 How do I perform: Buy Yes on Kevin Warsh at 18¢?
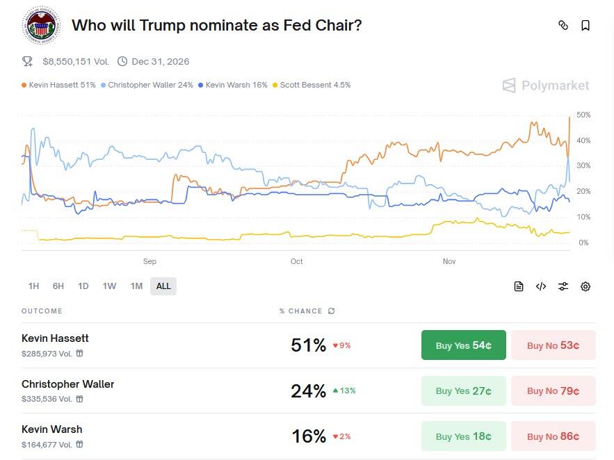pyautogui.click(x=463, y=436)
